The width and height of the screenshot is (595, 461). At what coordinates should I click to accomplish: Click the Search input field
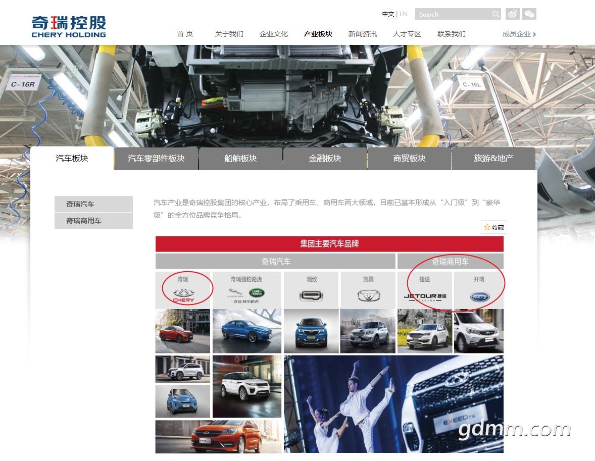[x=452, y=14]
